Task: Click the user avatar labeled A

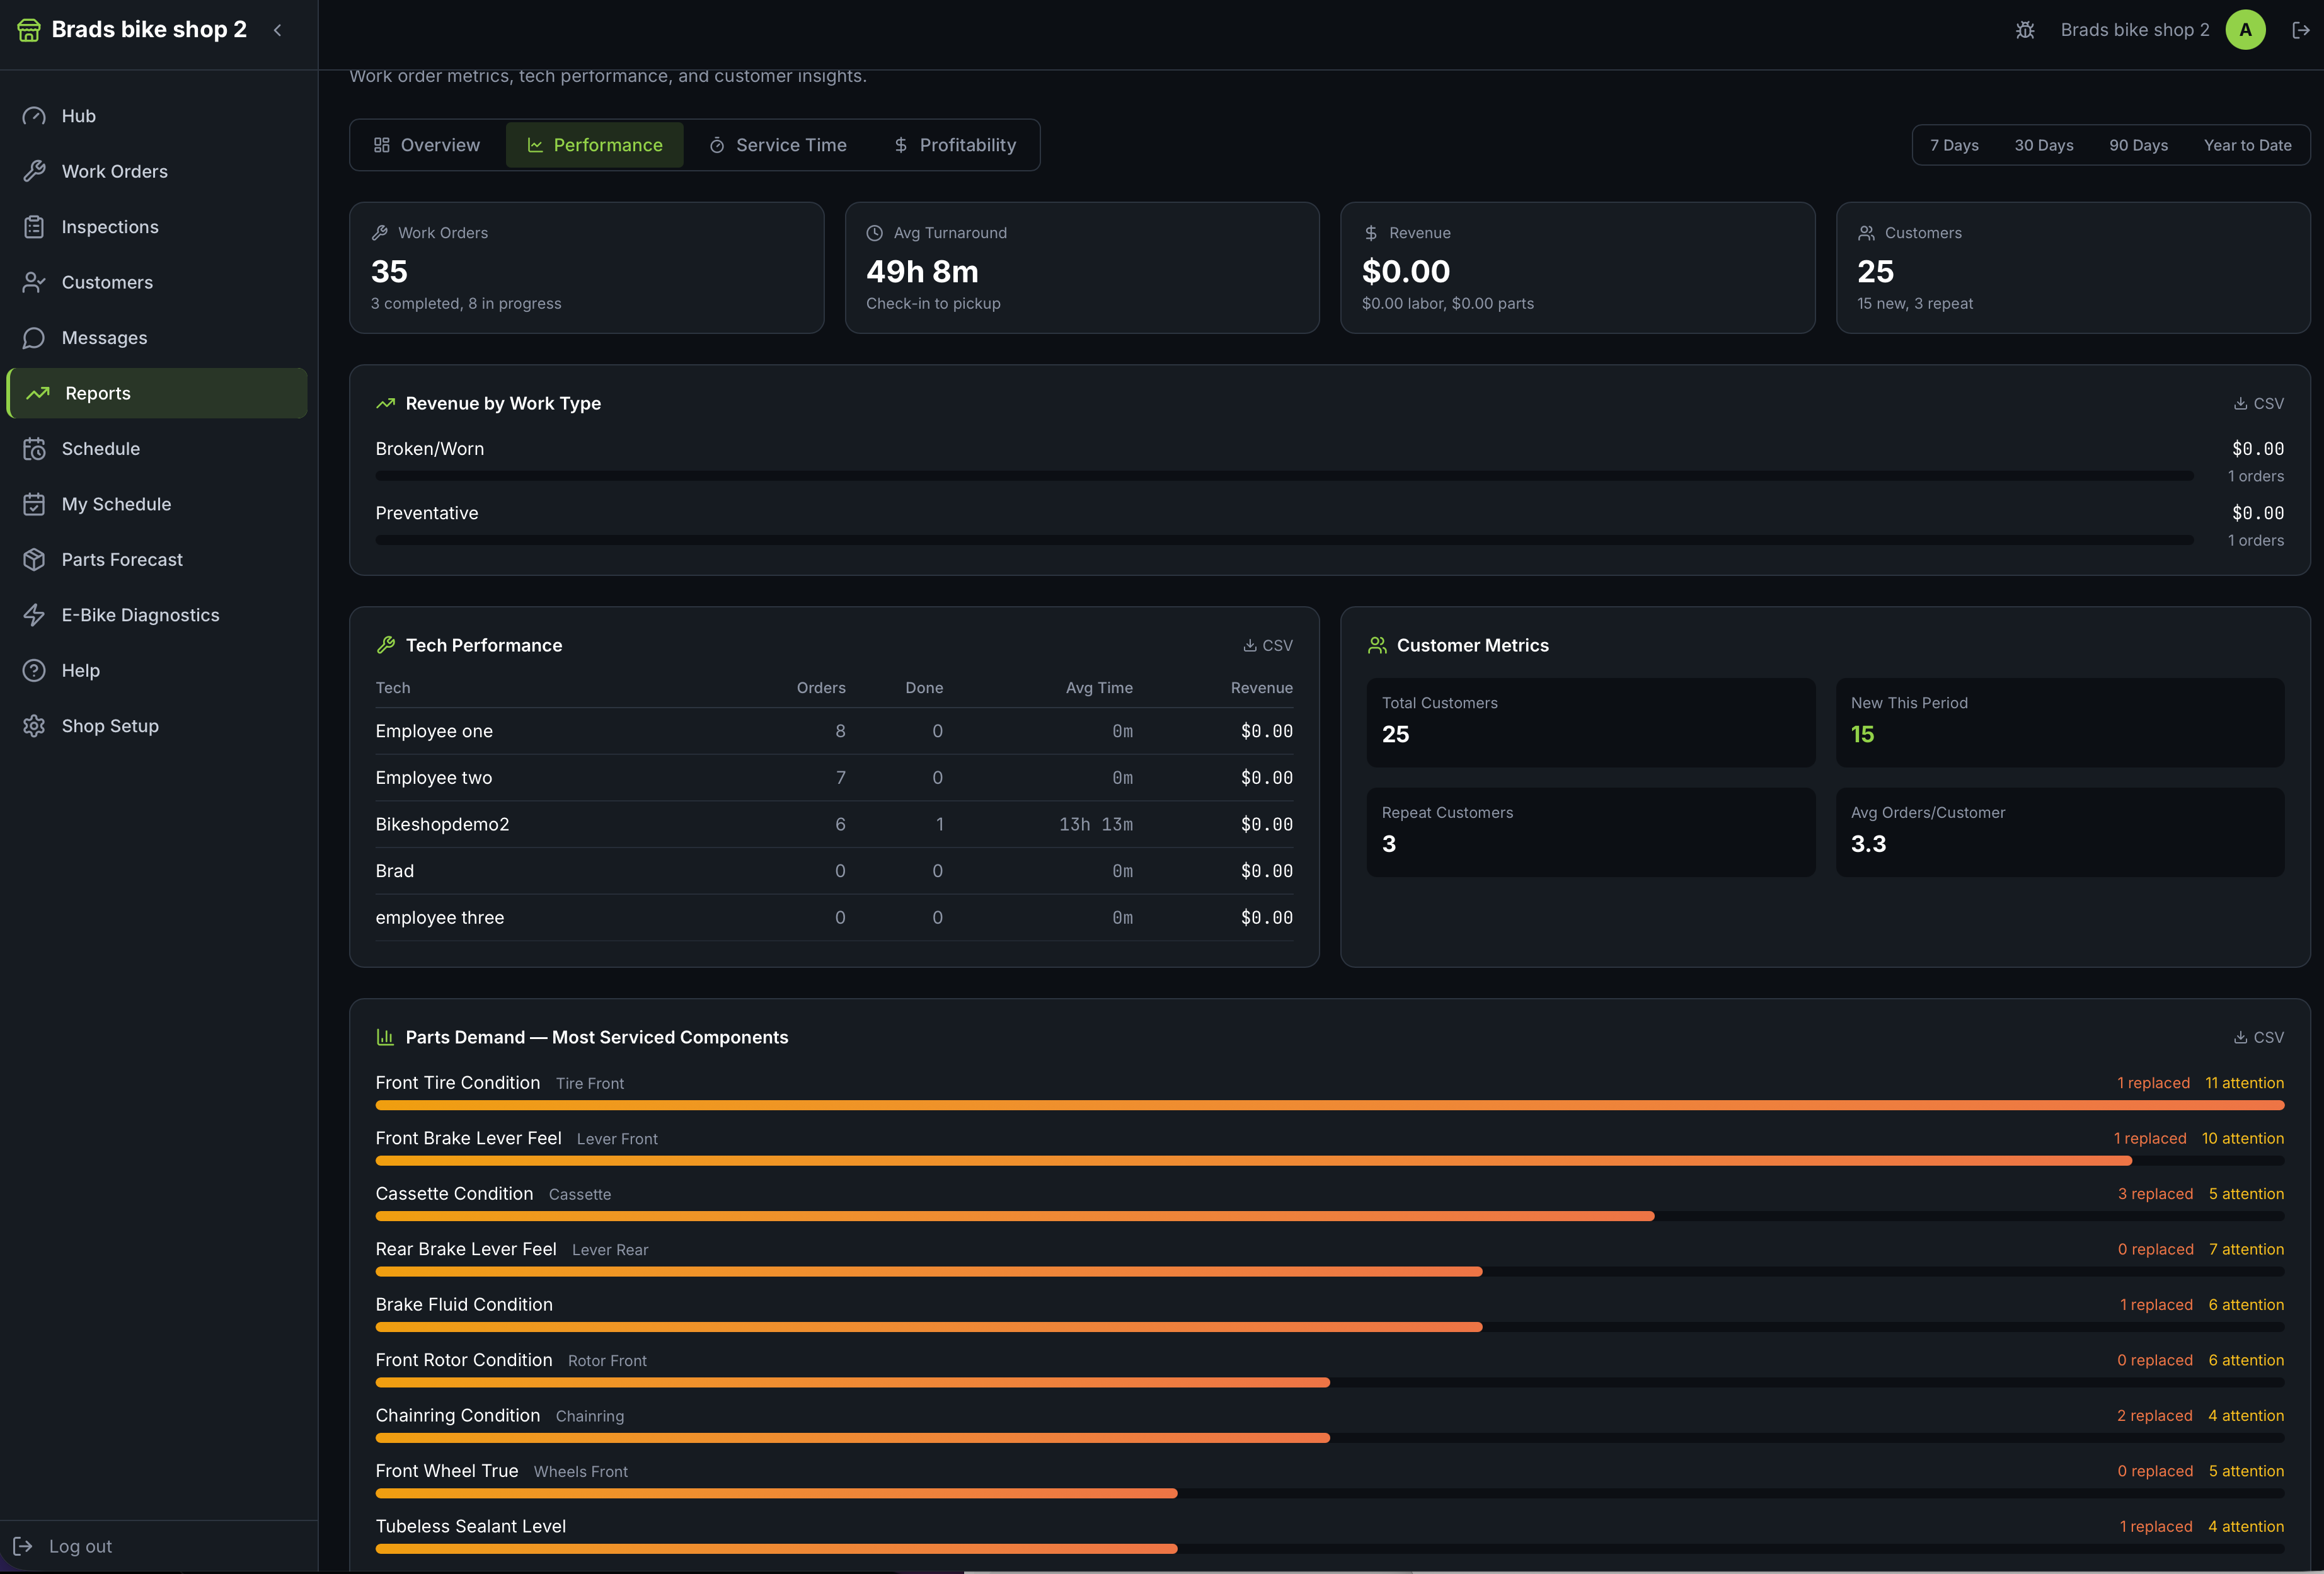Action: tap(2245, 30)
